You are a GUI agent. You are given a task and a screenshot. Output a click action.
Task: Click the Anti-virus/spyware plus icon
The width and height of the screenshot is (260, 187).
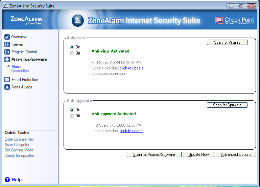(7, 59)
